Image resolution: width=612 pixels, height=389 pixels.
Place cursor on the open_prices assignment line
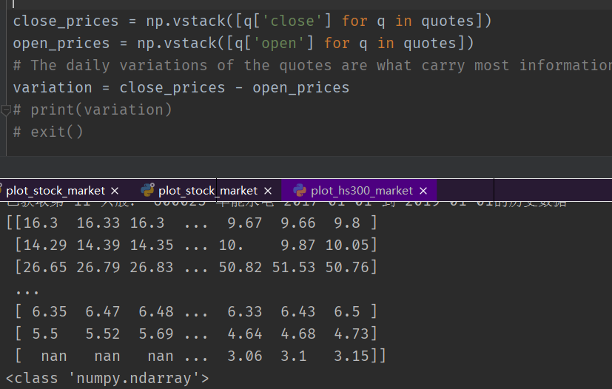point(243,43)
